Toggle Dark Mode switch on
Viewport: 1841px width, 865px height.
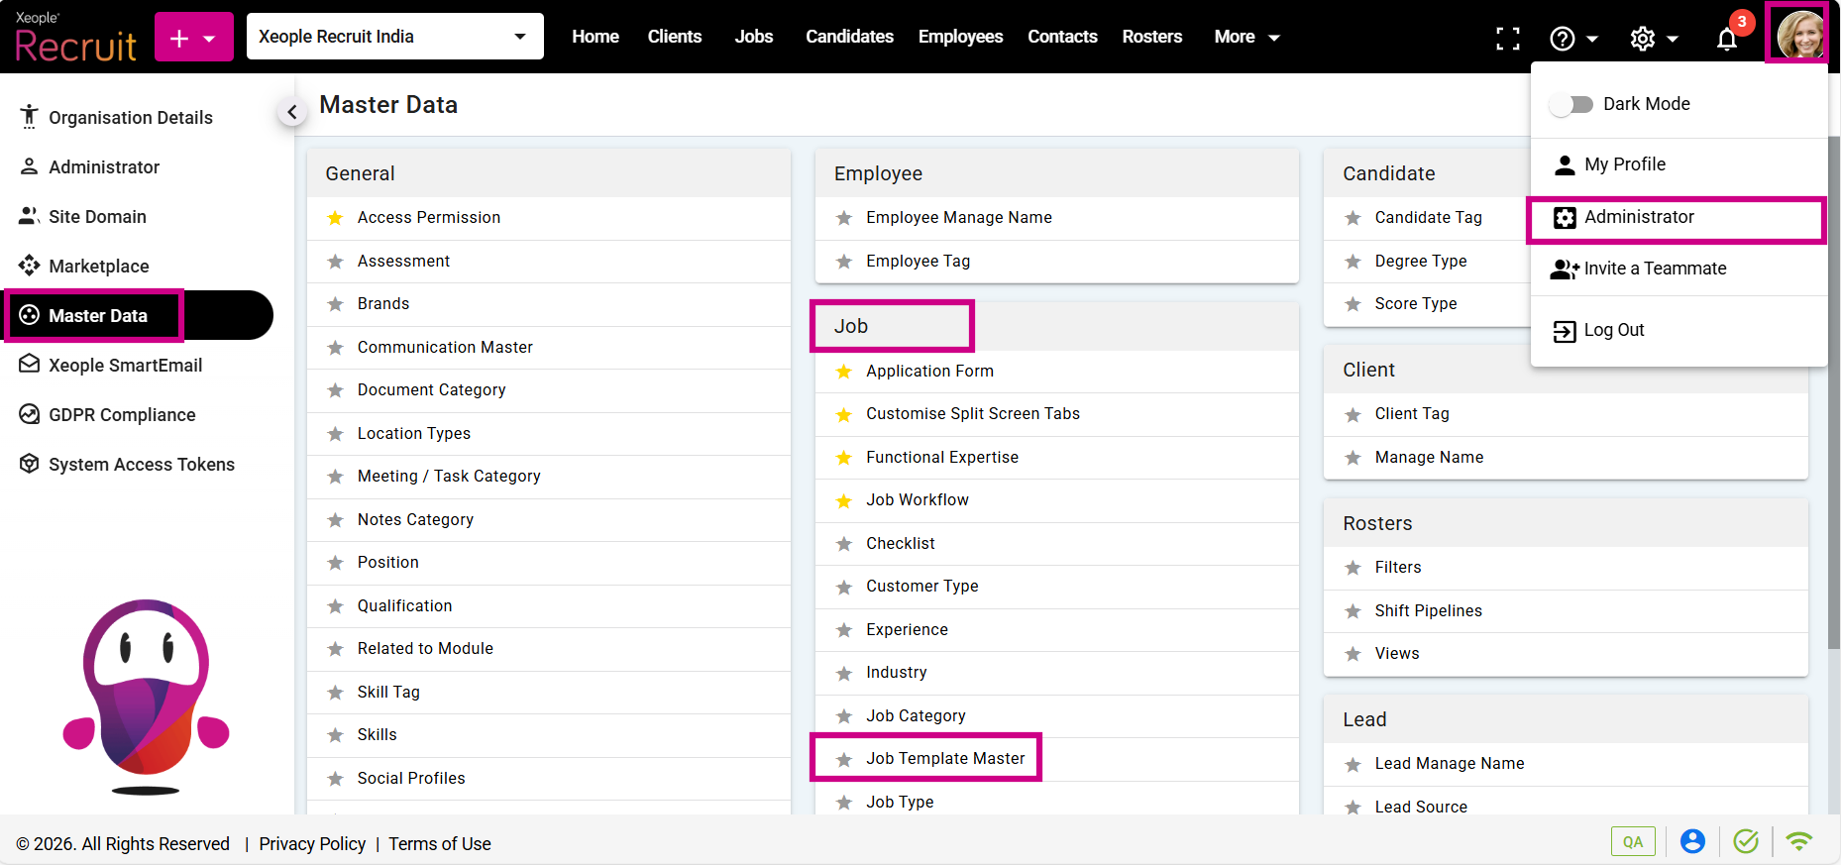1571,104
